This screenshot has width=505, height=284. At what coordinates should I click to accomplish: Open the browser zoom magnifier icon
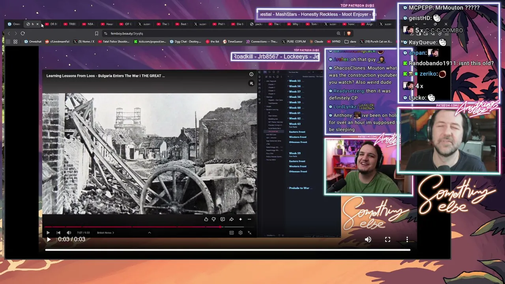(339, 34)
